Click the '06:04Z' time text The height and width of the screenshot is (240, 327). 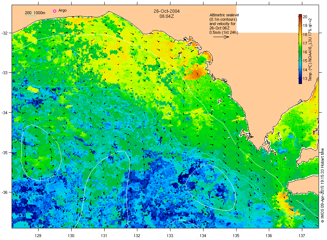point(167,16)
